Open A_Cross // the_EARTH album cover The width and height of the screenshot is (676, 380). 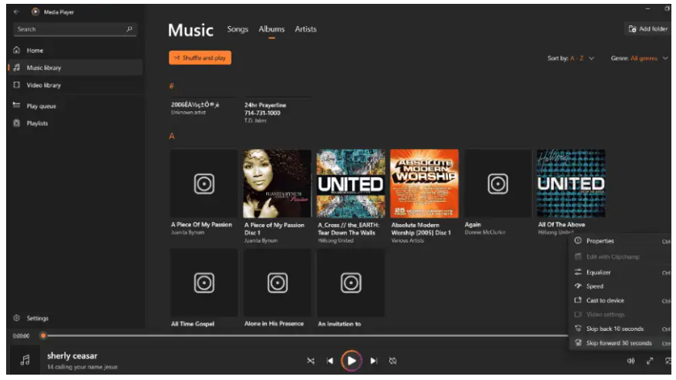351,183
